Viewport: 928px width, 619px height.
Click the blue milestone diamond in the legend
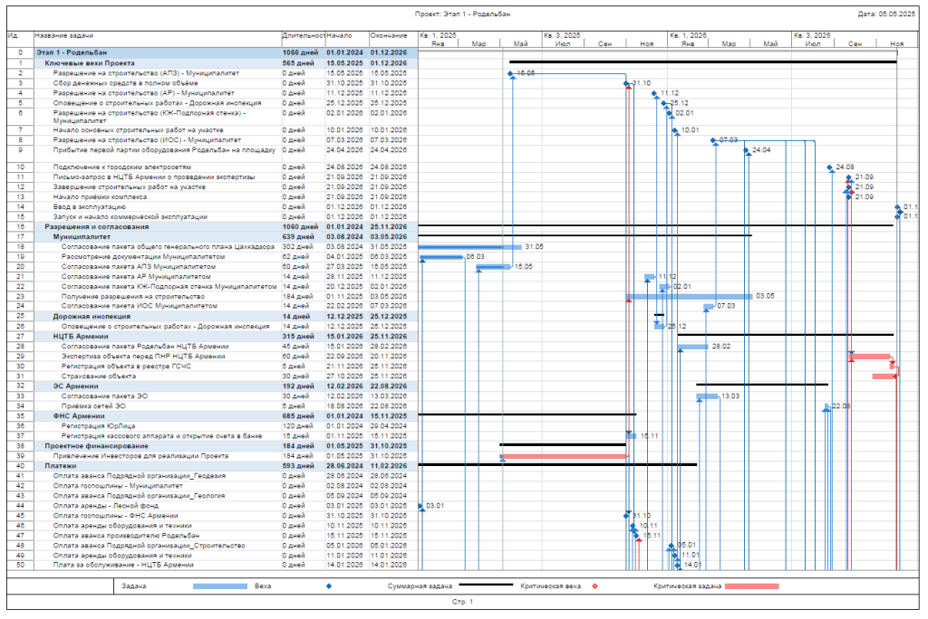point(328,586)
